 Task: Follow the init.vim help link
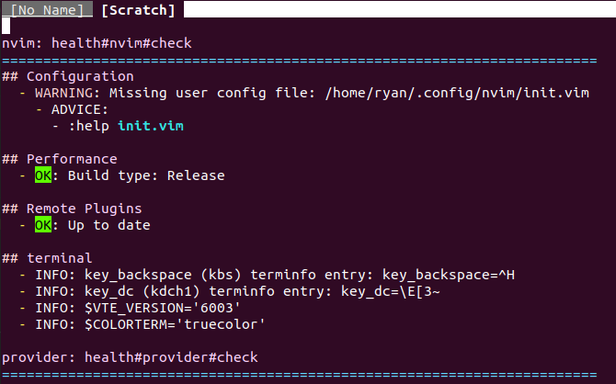click(151, 126)
